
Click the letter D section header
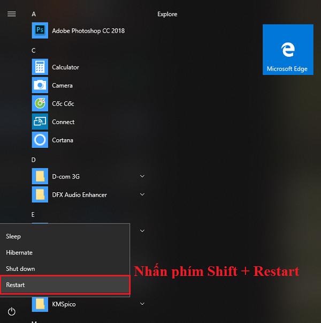(34, 160)
